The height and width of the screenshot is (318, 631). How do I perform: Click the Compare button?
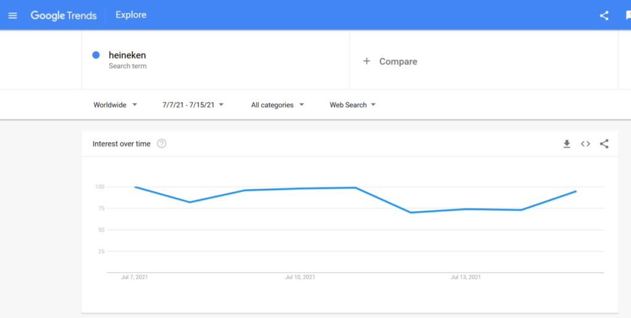point(390,62)
